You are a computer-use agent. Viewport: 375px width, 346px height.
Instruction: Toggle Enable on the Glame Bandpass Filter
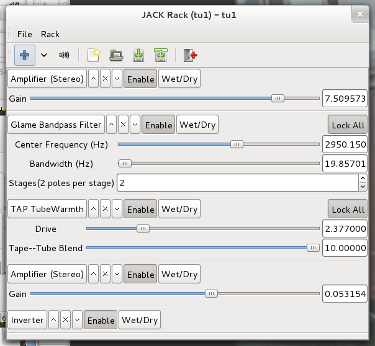(x=158, y=125)
